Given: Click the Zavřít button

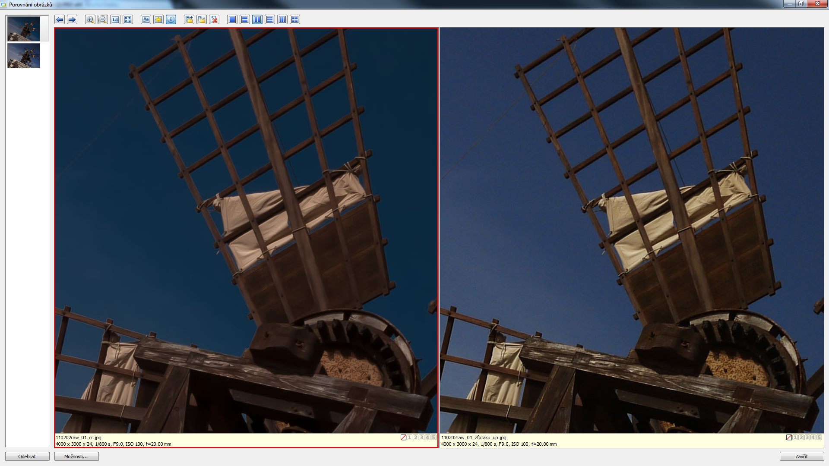Looking at the screenshot, I should [801, 457].
